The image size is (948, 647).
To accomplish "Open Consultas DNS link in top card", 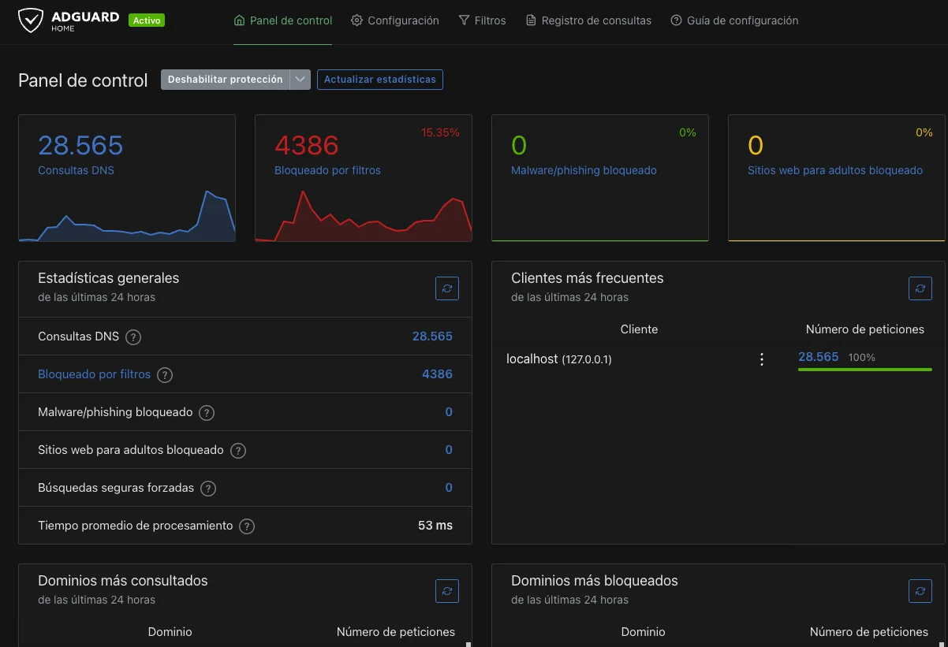I will (x=76, y=170).
